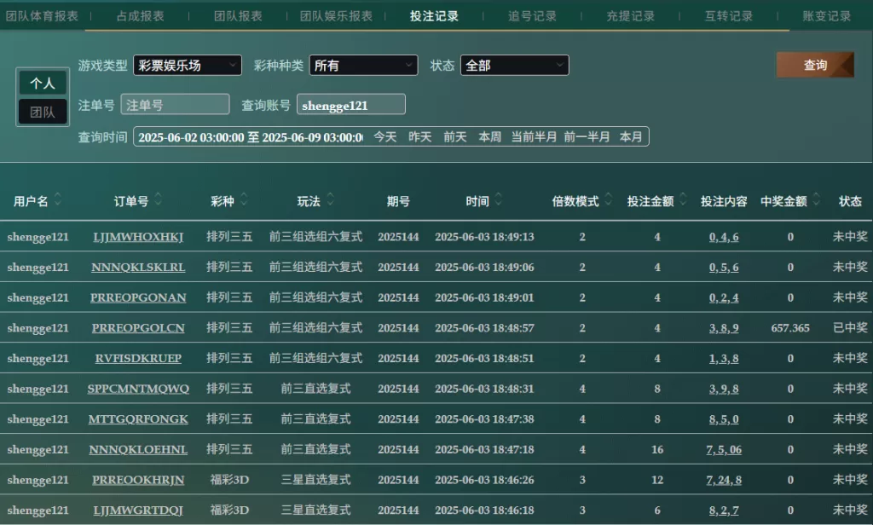The width and height of the screenshot is (873, 525).
Task: Open 状态 dropdown showing 全部
Action: tap(514, 65)
